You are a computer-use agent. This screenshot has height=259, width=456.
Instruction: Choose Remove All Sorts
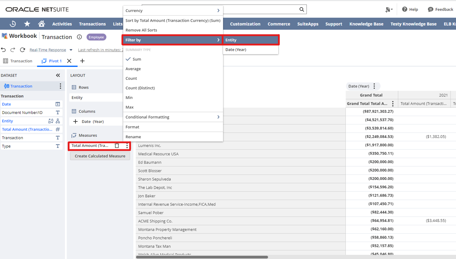pos(173,30)
